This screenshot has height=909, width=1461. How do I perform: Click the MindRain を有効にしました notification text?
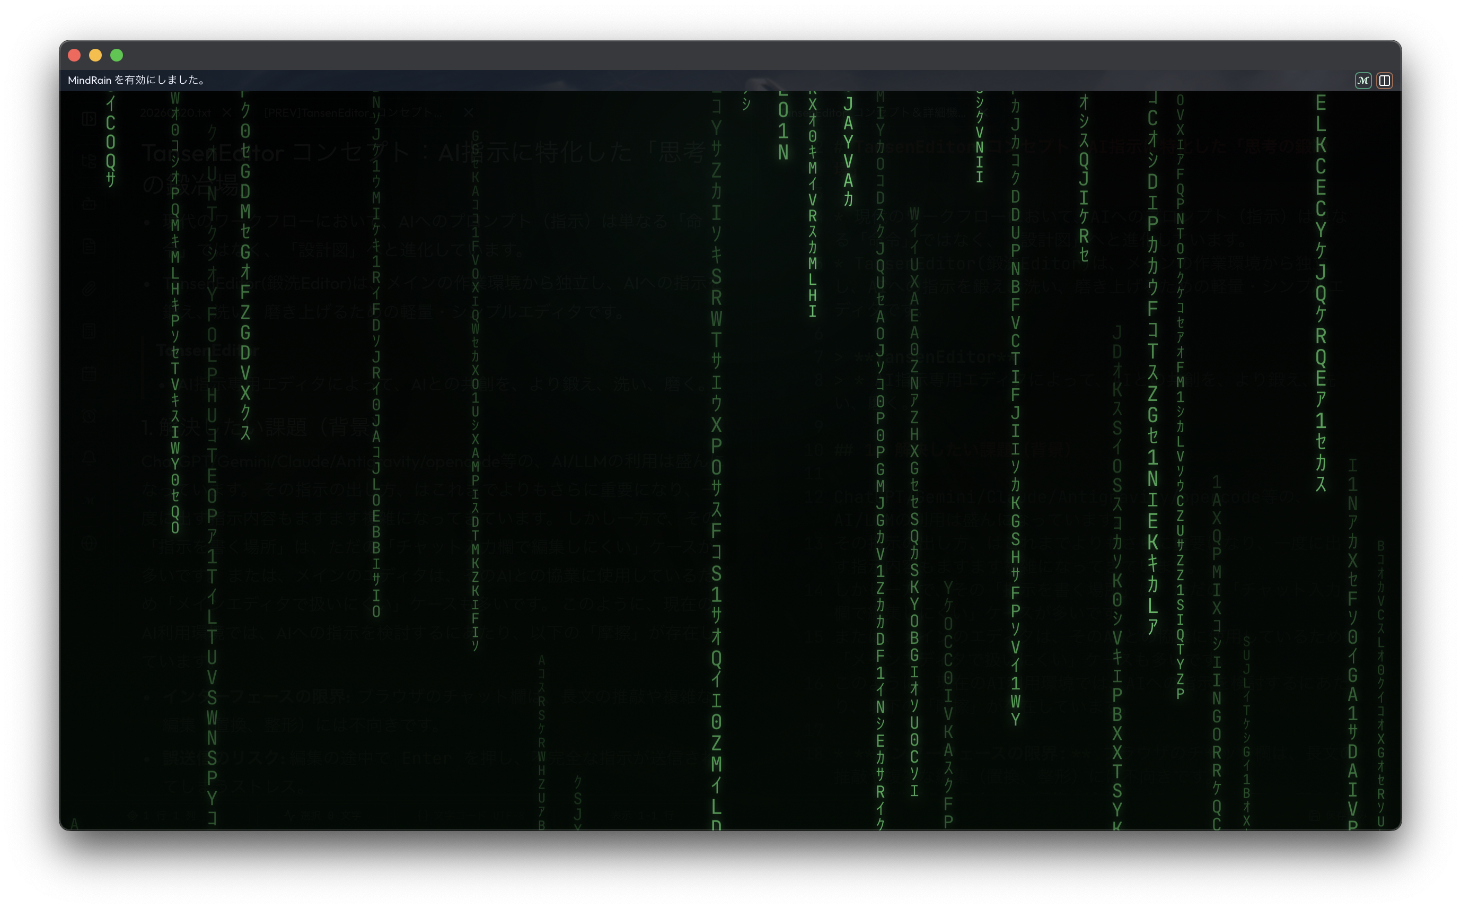[x=137, y=80]
